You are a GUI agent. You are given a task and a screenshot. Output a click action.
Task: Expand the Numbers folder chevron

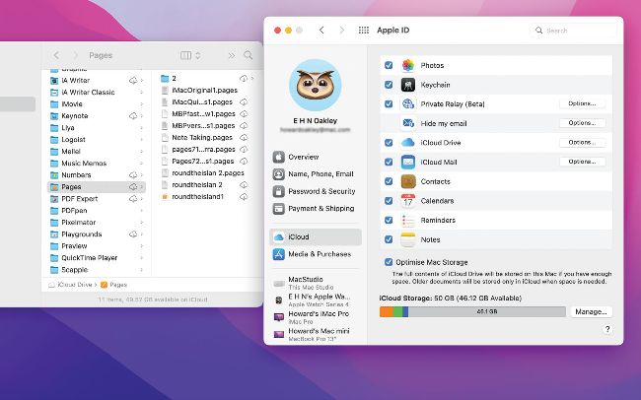click(x=144, y=171)
